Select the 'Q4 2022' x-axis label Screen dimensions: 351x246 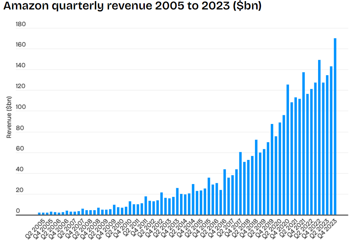click(311, 229)
